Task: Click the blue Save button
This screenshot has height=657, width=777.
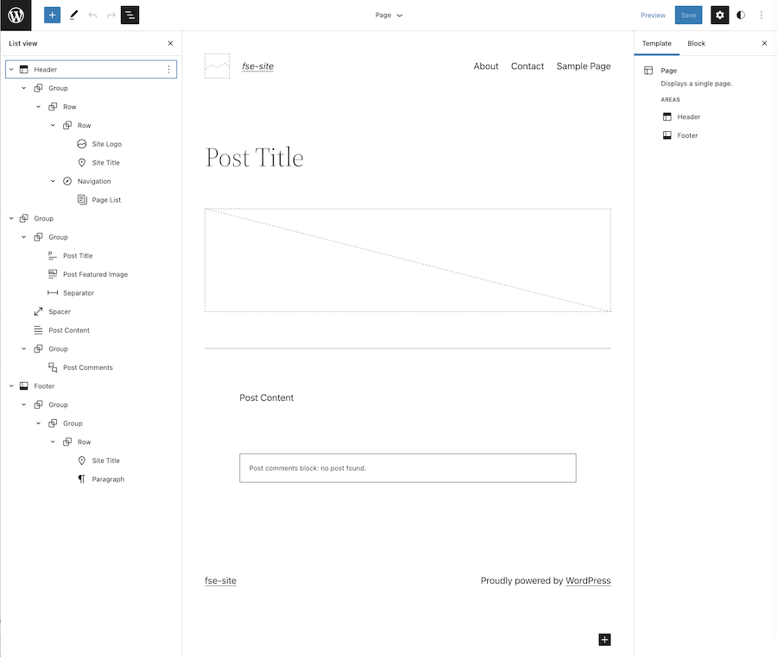Action: click(x=688, y=15)
